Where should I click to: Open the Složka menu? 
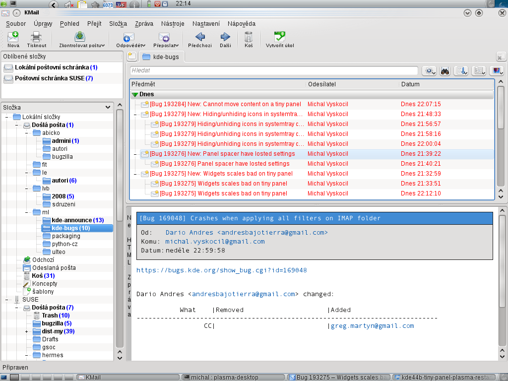tap(118, 24)
